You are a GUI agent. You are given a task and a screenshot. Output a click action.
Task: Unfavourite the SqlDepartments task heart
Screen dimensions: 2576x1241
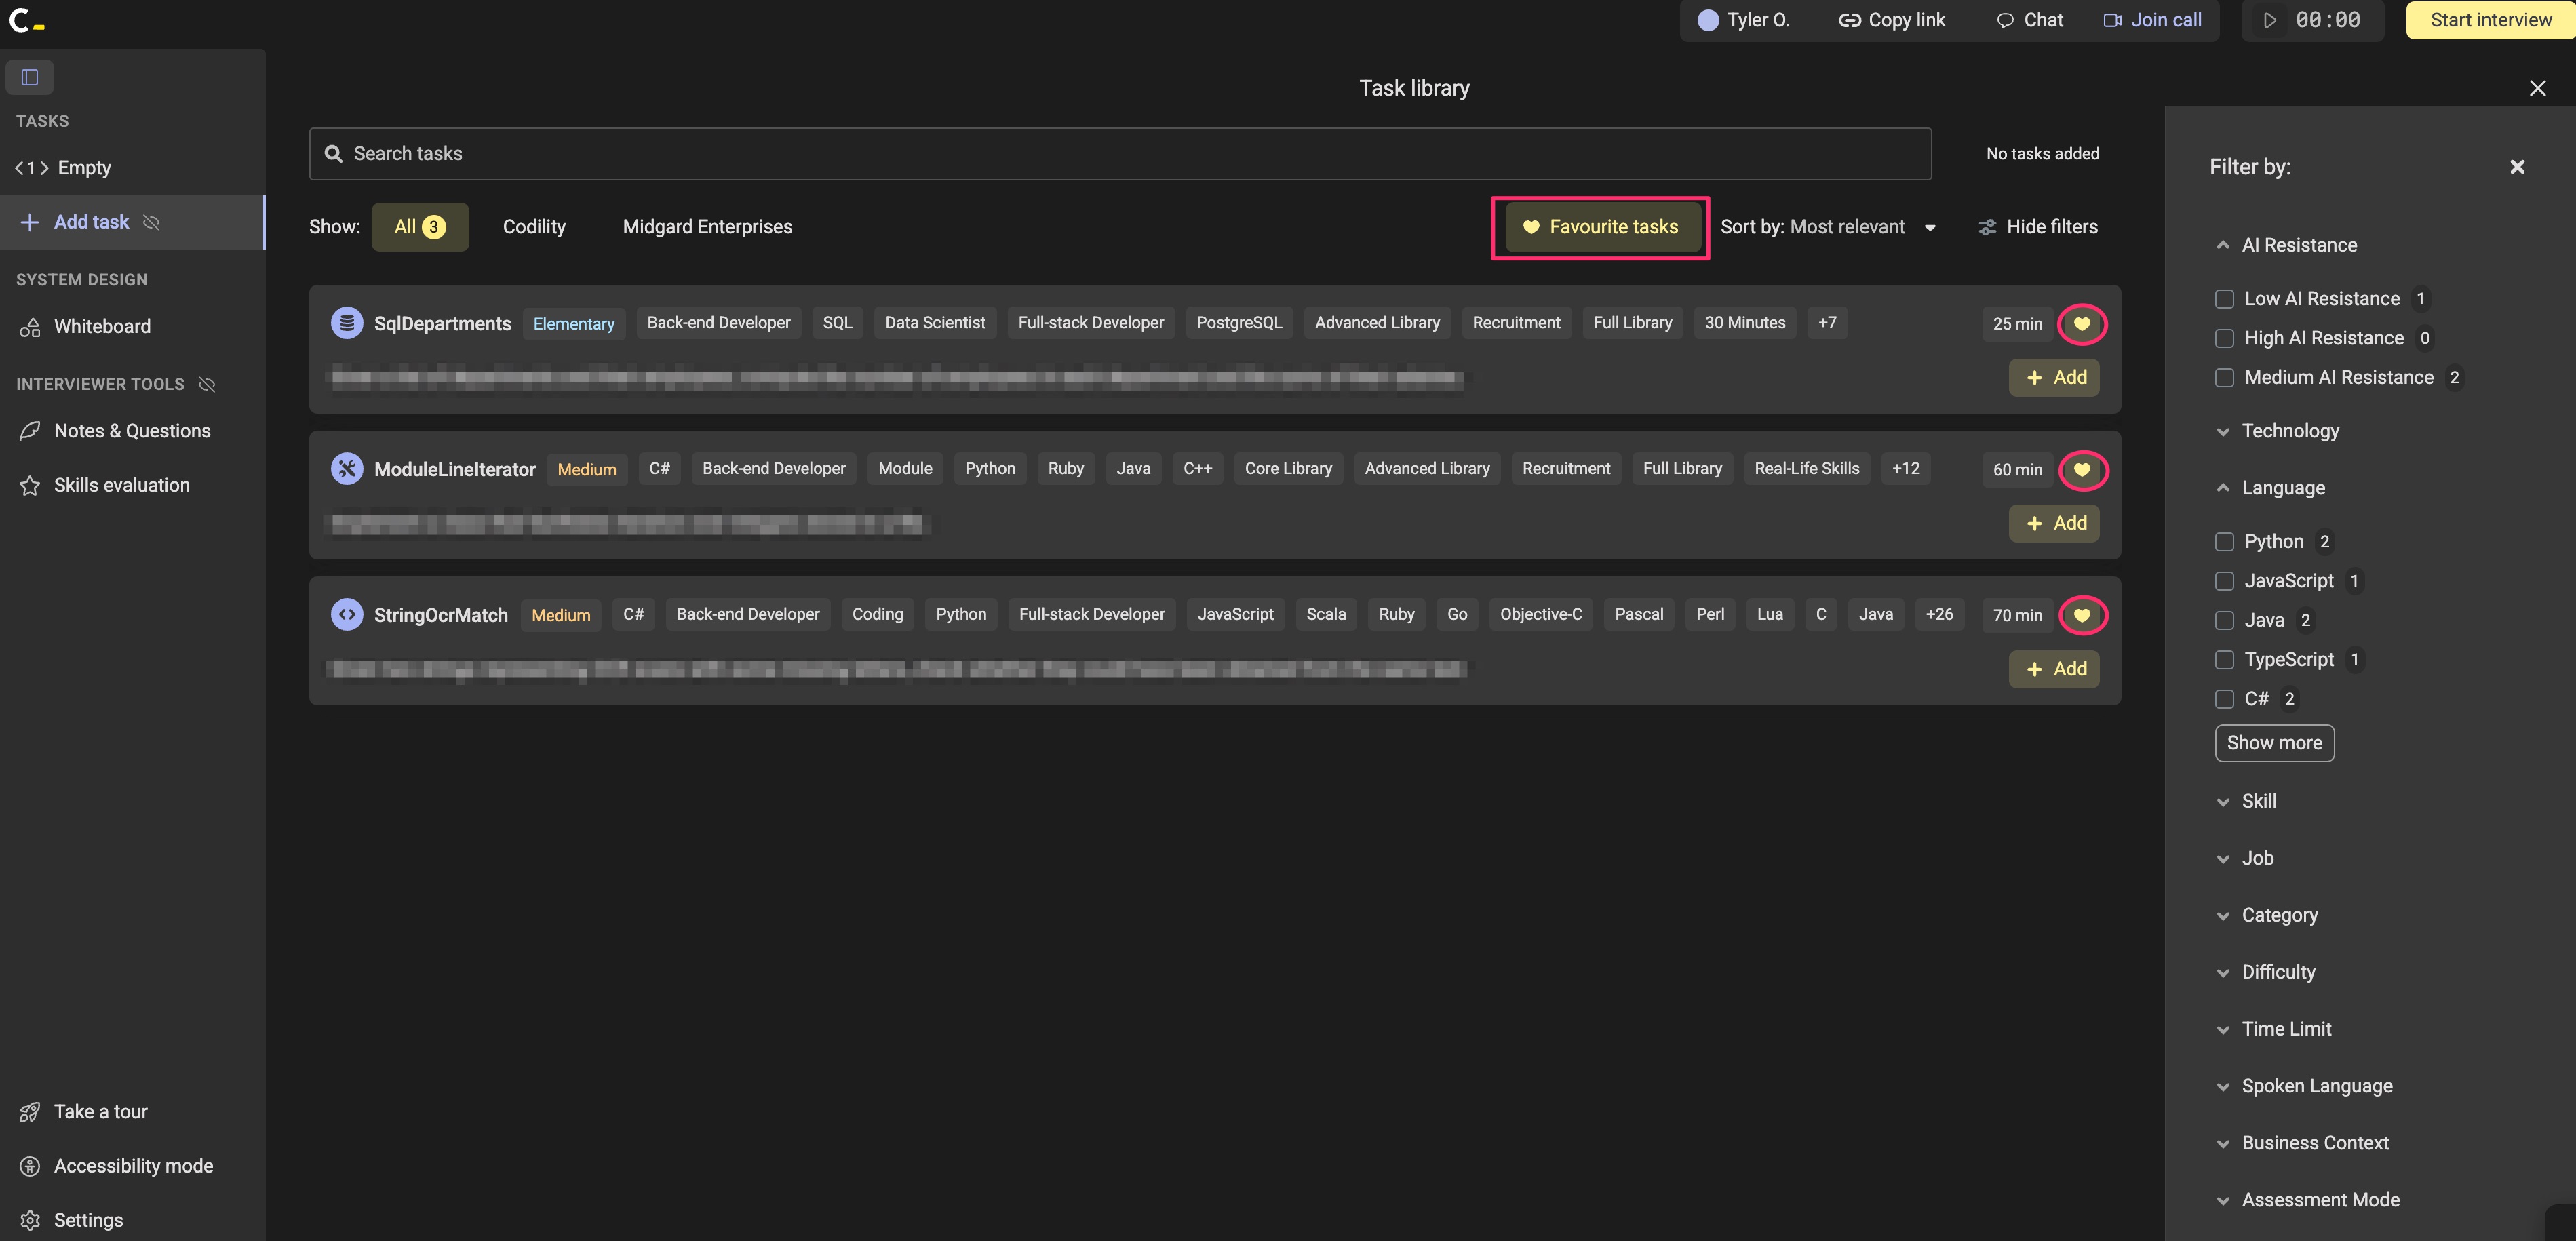[x=2082, y=324]
